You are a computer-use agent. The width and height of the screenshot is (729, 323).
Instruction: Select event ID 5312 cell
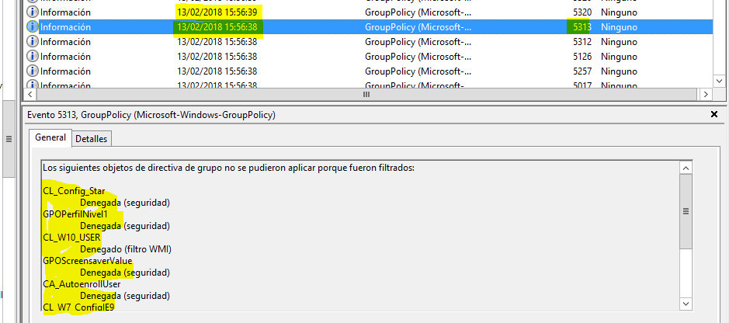(x=582, y=42)
